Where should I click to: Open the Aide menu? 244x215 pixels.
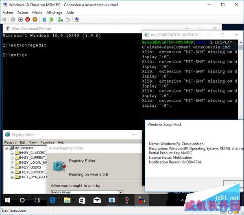(70, 13)
